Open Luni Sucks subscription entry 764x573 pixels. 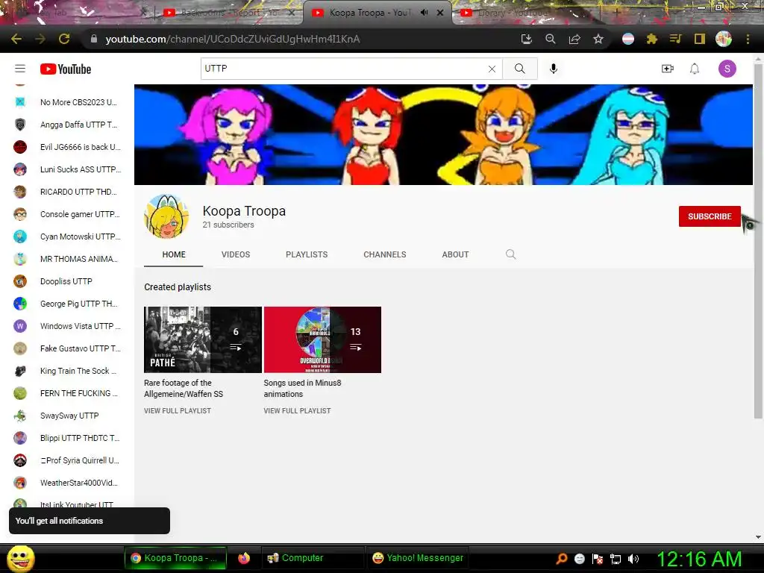(66, 169)
